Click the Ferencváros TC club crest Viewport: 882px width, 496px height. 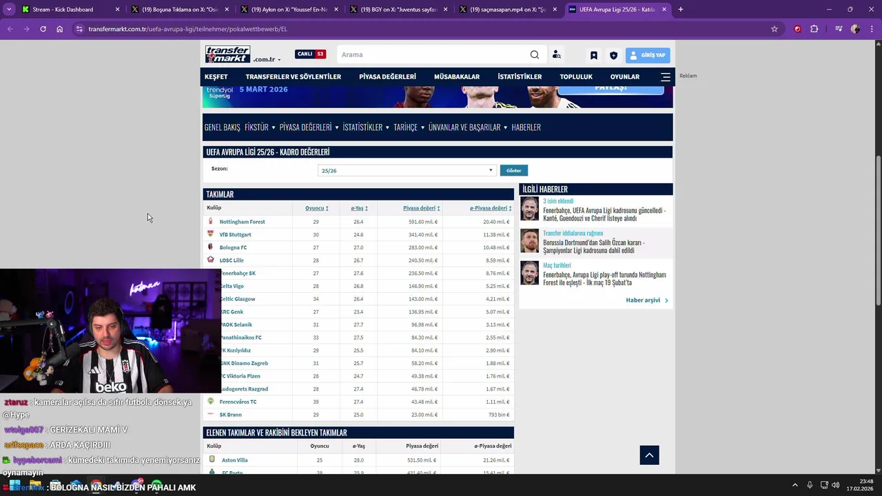tap(211, 401)
